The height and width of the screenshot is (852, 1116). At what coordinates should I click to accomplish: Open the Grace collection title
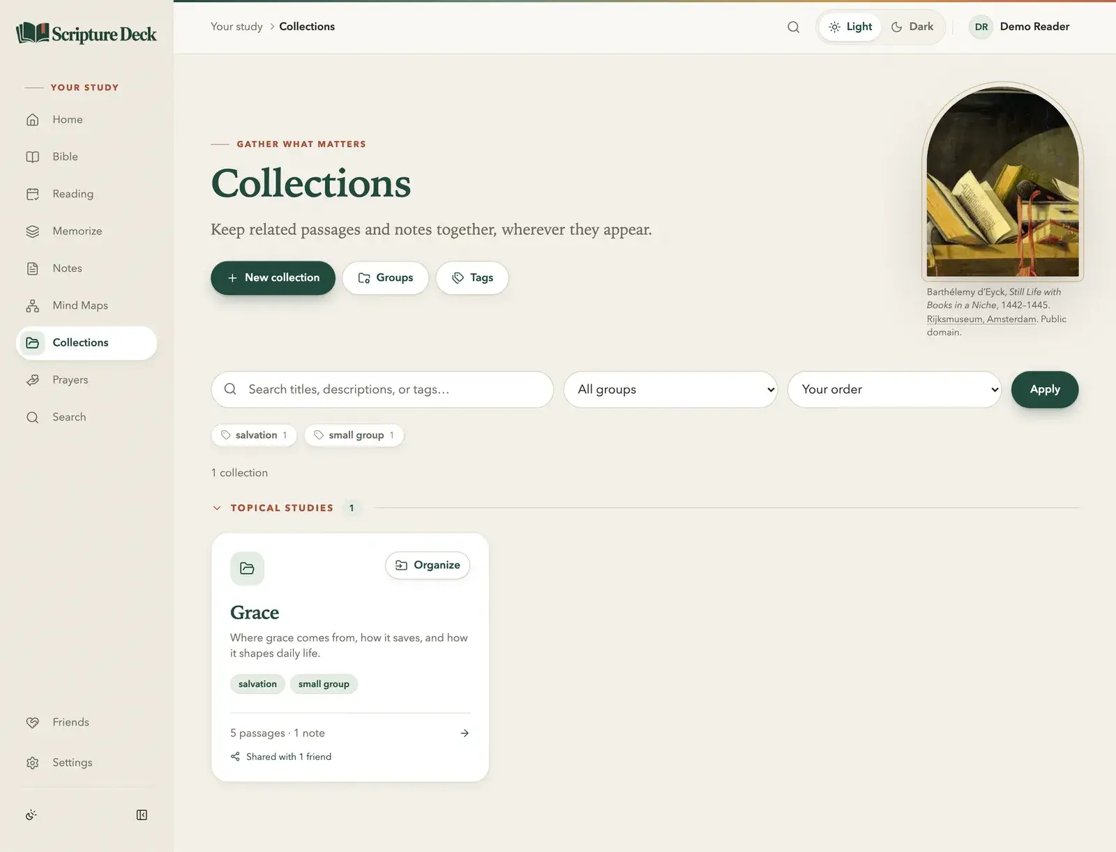[255, 613]
